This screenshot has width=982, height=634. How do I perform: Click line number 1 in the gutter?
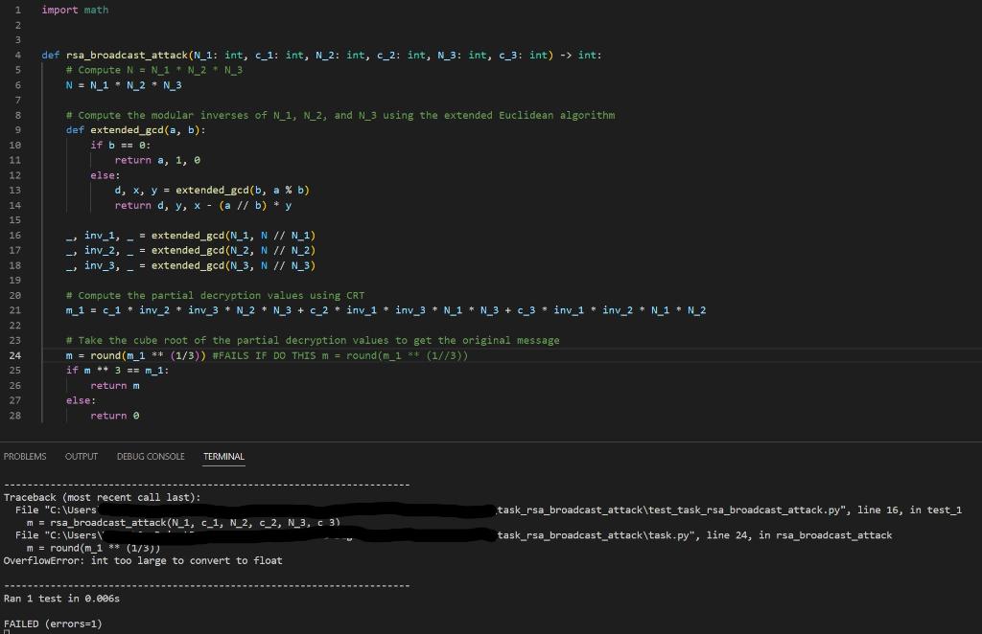[x=16, y=9]
